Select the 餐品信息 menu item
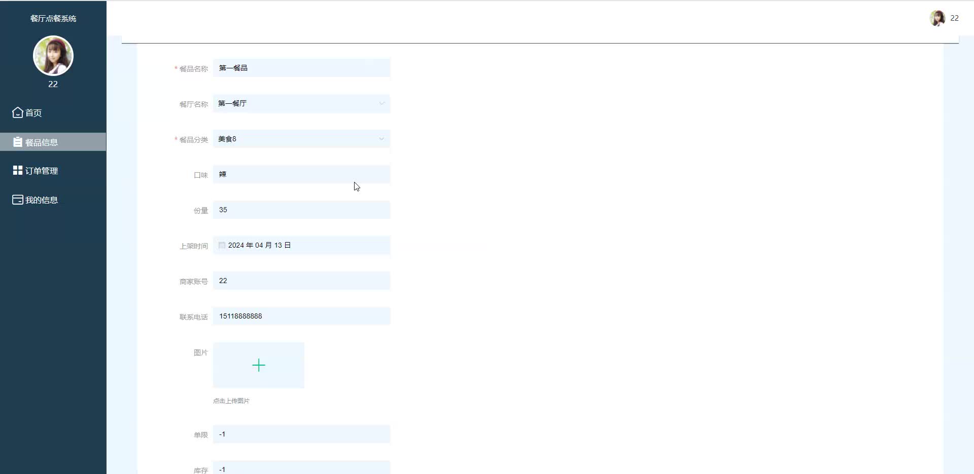Screen dimensions: 974x474 pyautogui.click(x=53, y=142)
